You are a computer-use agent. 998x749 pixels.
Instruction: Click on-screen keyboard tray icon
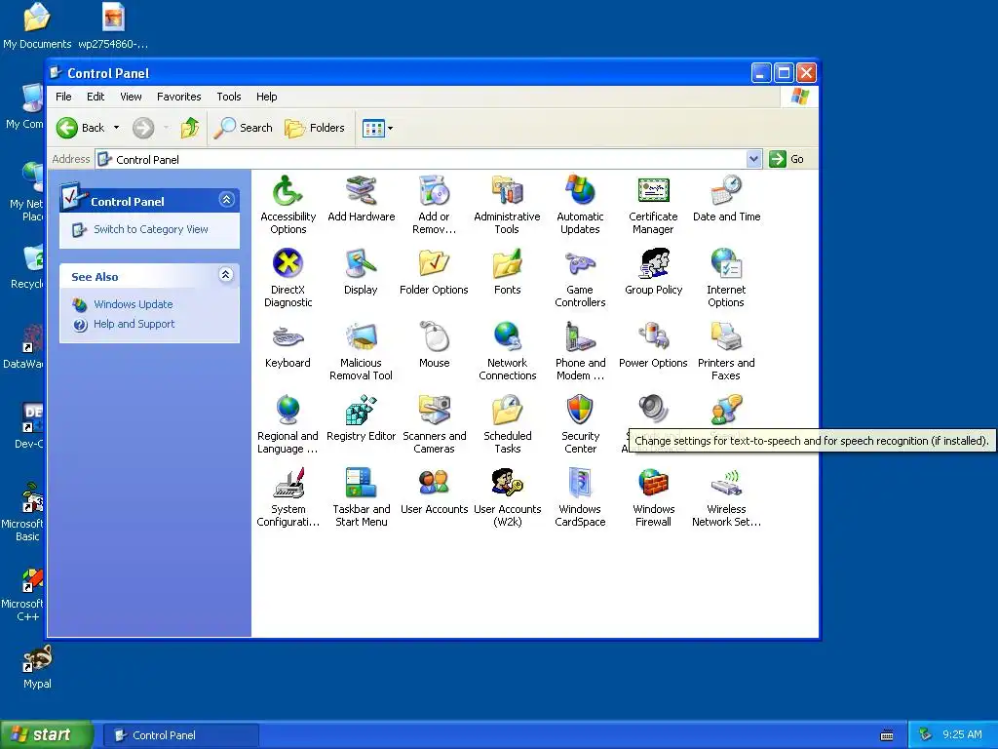pos(887,735)
